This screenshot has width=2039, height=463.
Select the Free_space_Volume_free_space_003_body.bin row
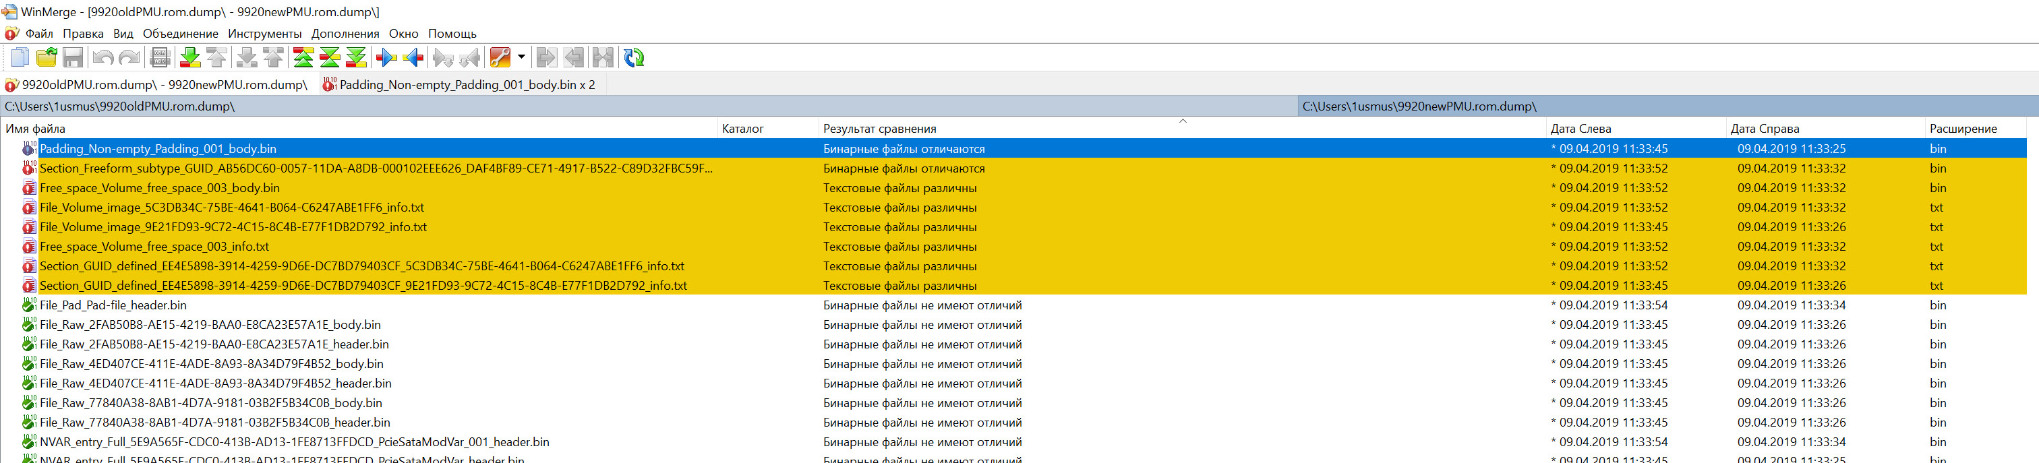coord(159,187)
